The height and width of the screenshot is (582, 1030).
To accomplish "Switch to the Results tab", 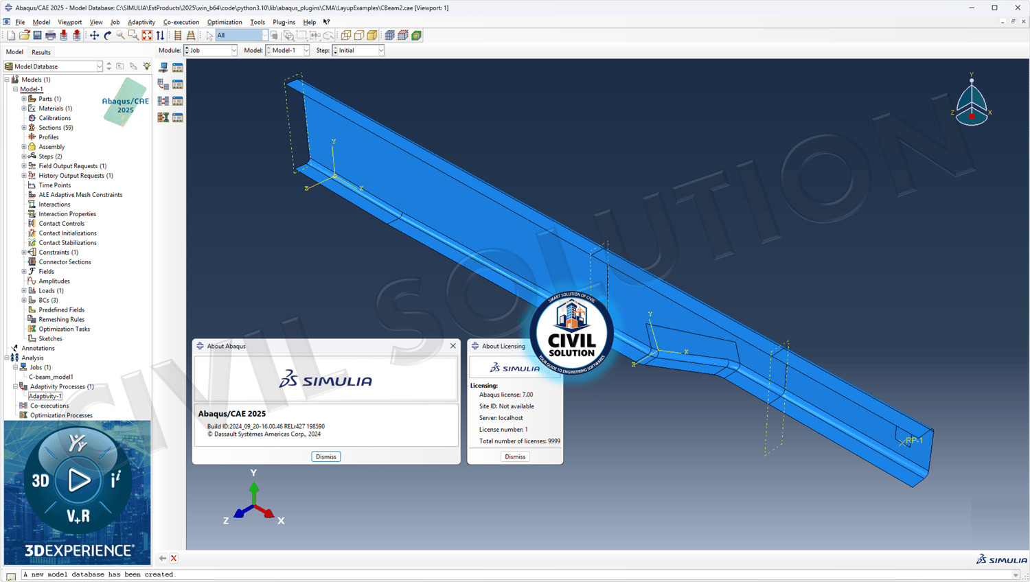I will [x=41, y=52].
